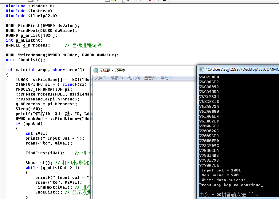Click the ::CreateProcess call line

[x=53, y=94]
